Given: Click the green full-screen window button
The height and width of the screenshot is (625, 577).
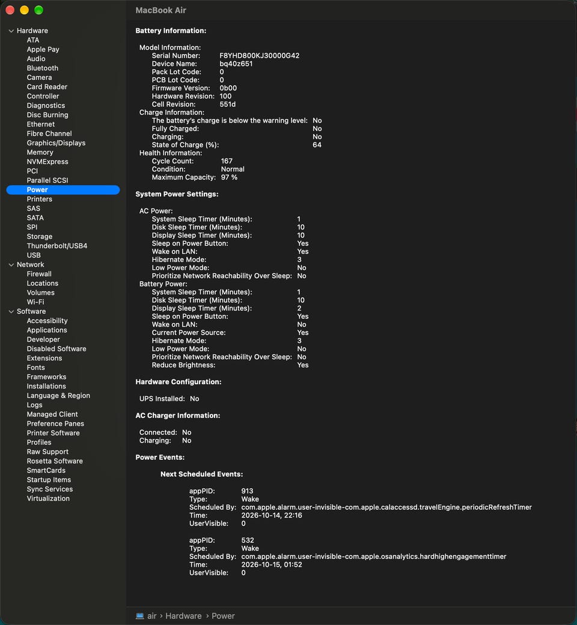Looking at the screenshot, I should (x=38, y=10).
